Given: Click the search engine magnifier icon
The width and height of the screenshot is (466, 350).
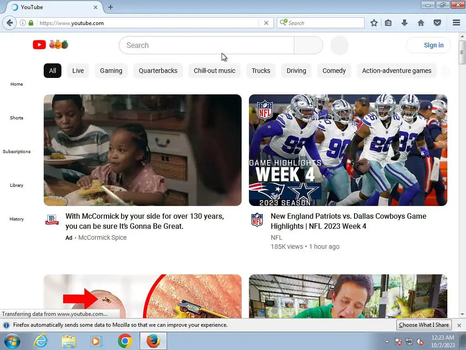Looking at the screenshot, I should coord(284,23).
